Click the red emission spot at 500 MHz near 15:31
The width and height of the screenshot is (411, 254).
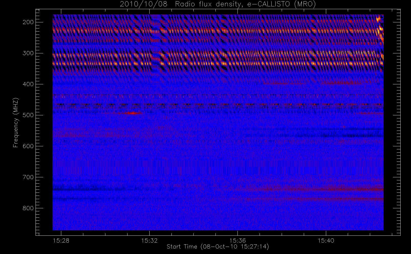[x=132, y=113]
